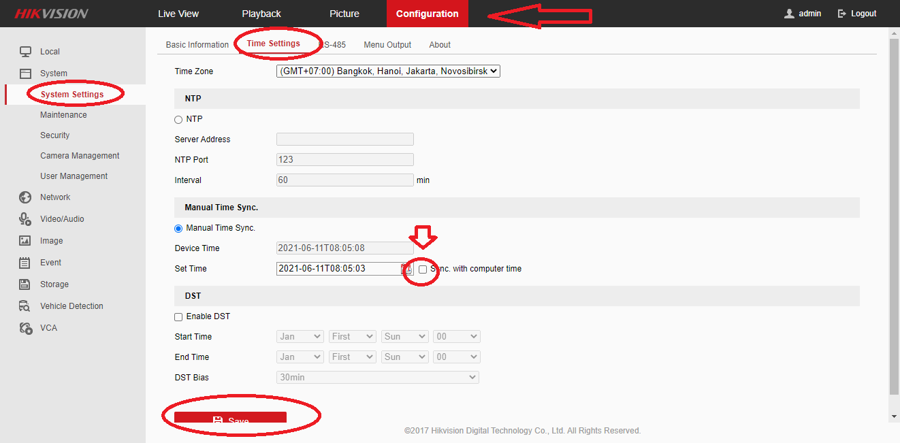Select the Configuration tab in the top bar

coord(428,14)
